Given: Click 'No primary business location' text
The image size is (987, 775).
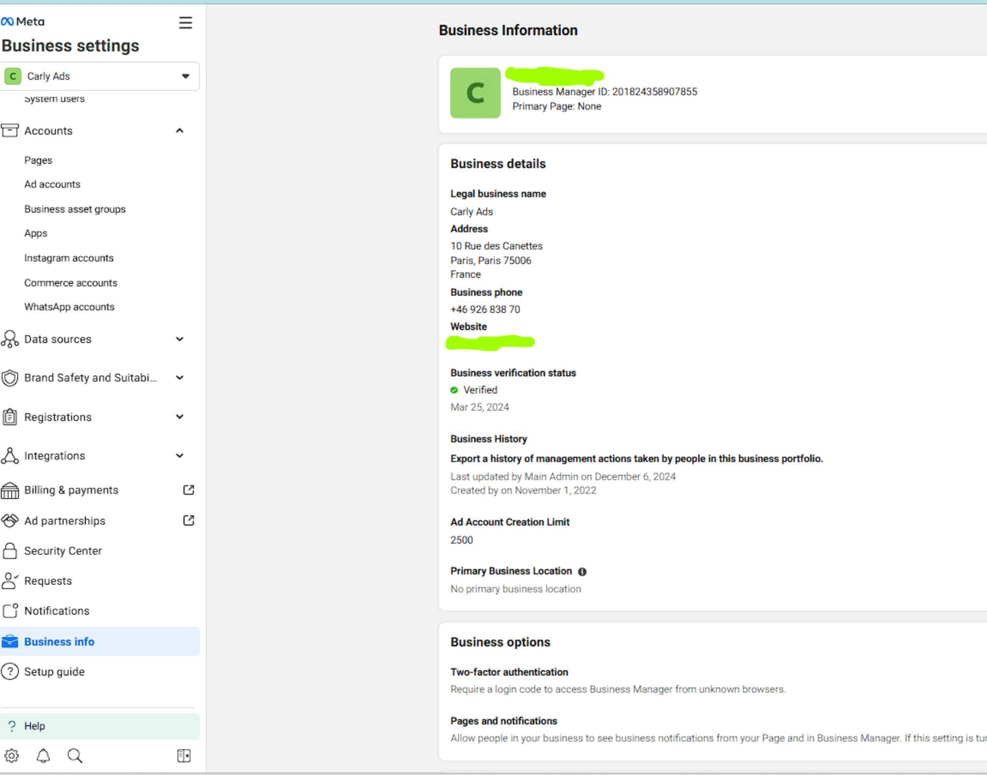Looking at the screenshot, I should [516, 589].
